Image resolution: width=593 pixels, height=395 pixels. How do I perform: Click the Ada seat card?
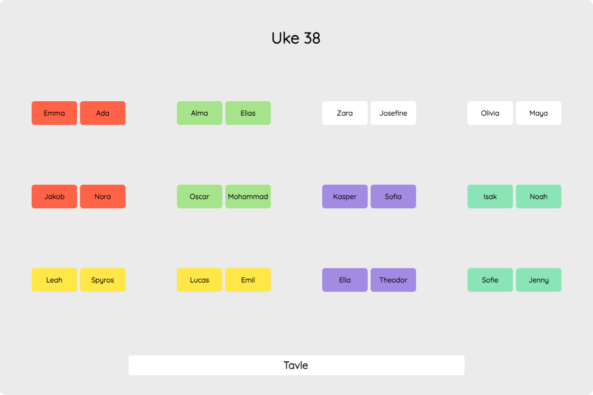pyautogui.click(x=103, y=113)
